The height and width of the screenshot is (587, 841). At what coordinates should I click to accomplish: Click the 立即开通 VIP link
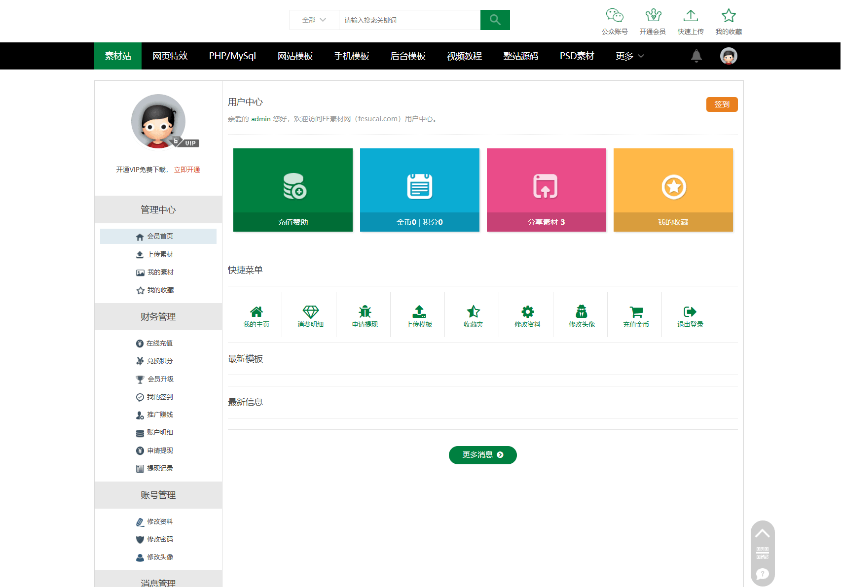pyautogui.click(x=186, y=169)
